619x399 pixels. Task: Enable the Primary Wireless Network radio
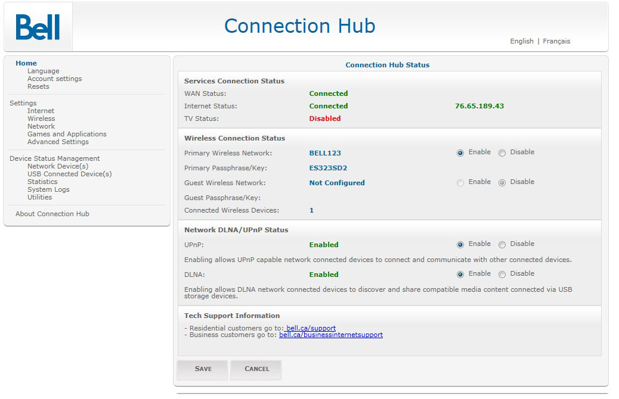(x=460, y=153)
